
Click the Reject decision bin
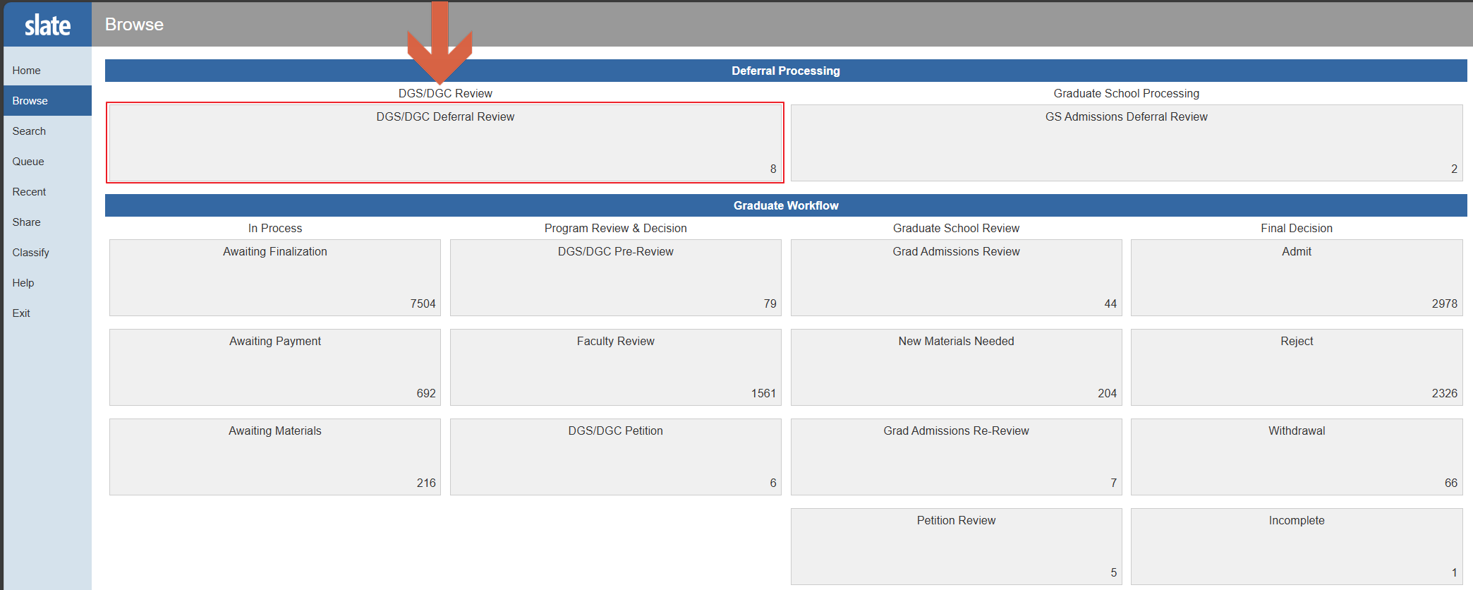pyautogui.click(x=1296, y=367)
